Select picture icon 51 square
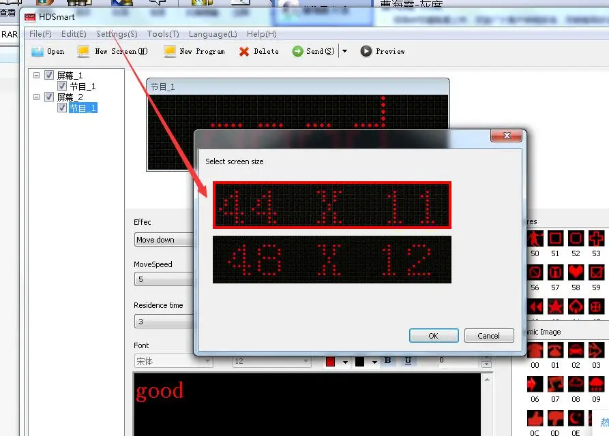This screenshot has height=436, width=609. coord(555,238)
